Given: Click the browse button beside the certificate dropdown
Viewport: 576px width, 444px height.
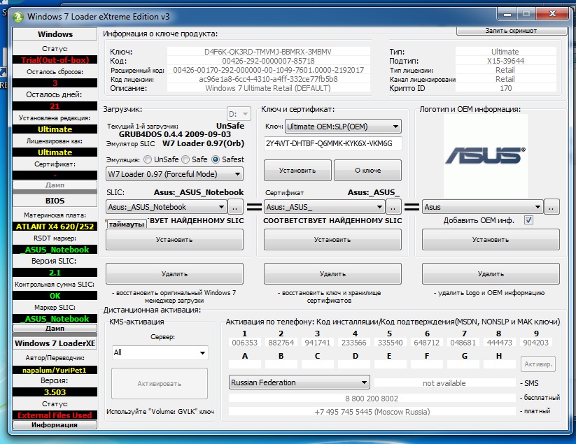Looking at the screenshot, I should point(393,207).
